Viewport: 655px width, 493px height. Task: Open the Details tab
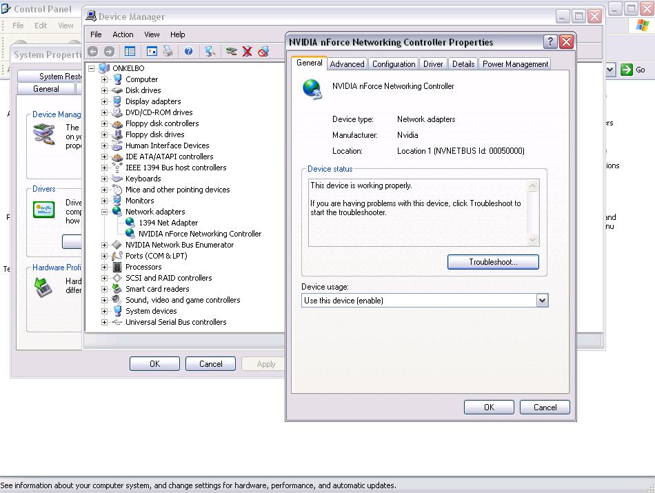click(x=463, y=64)
